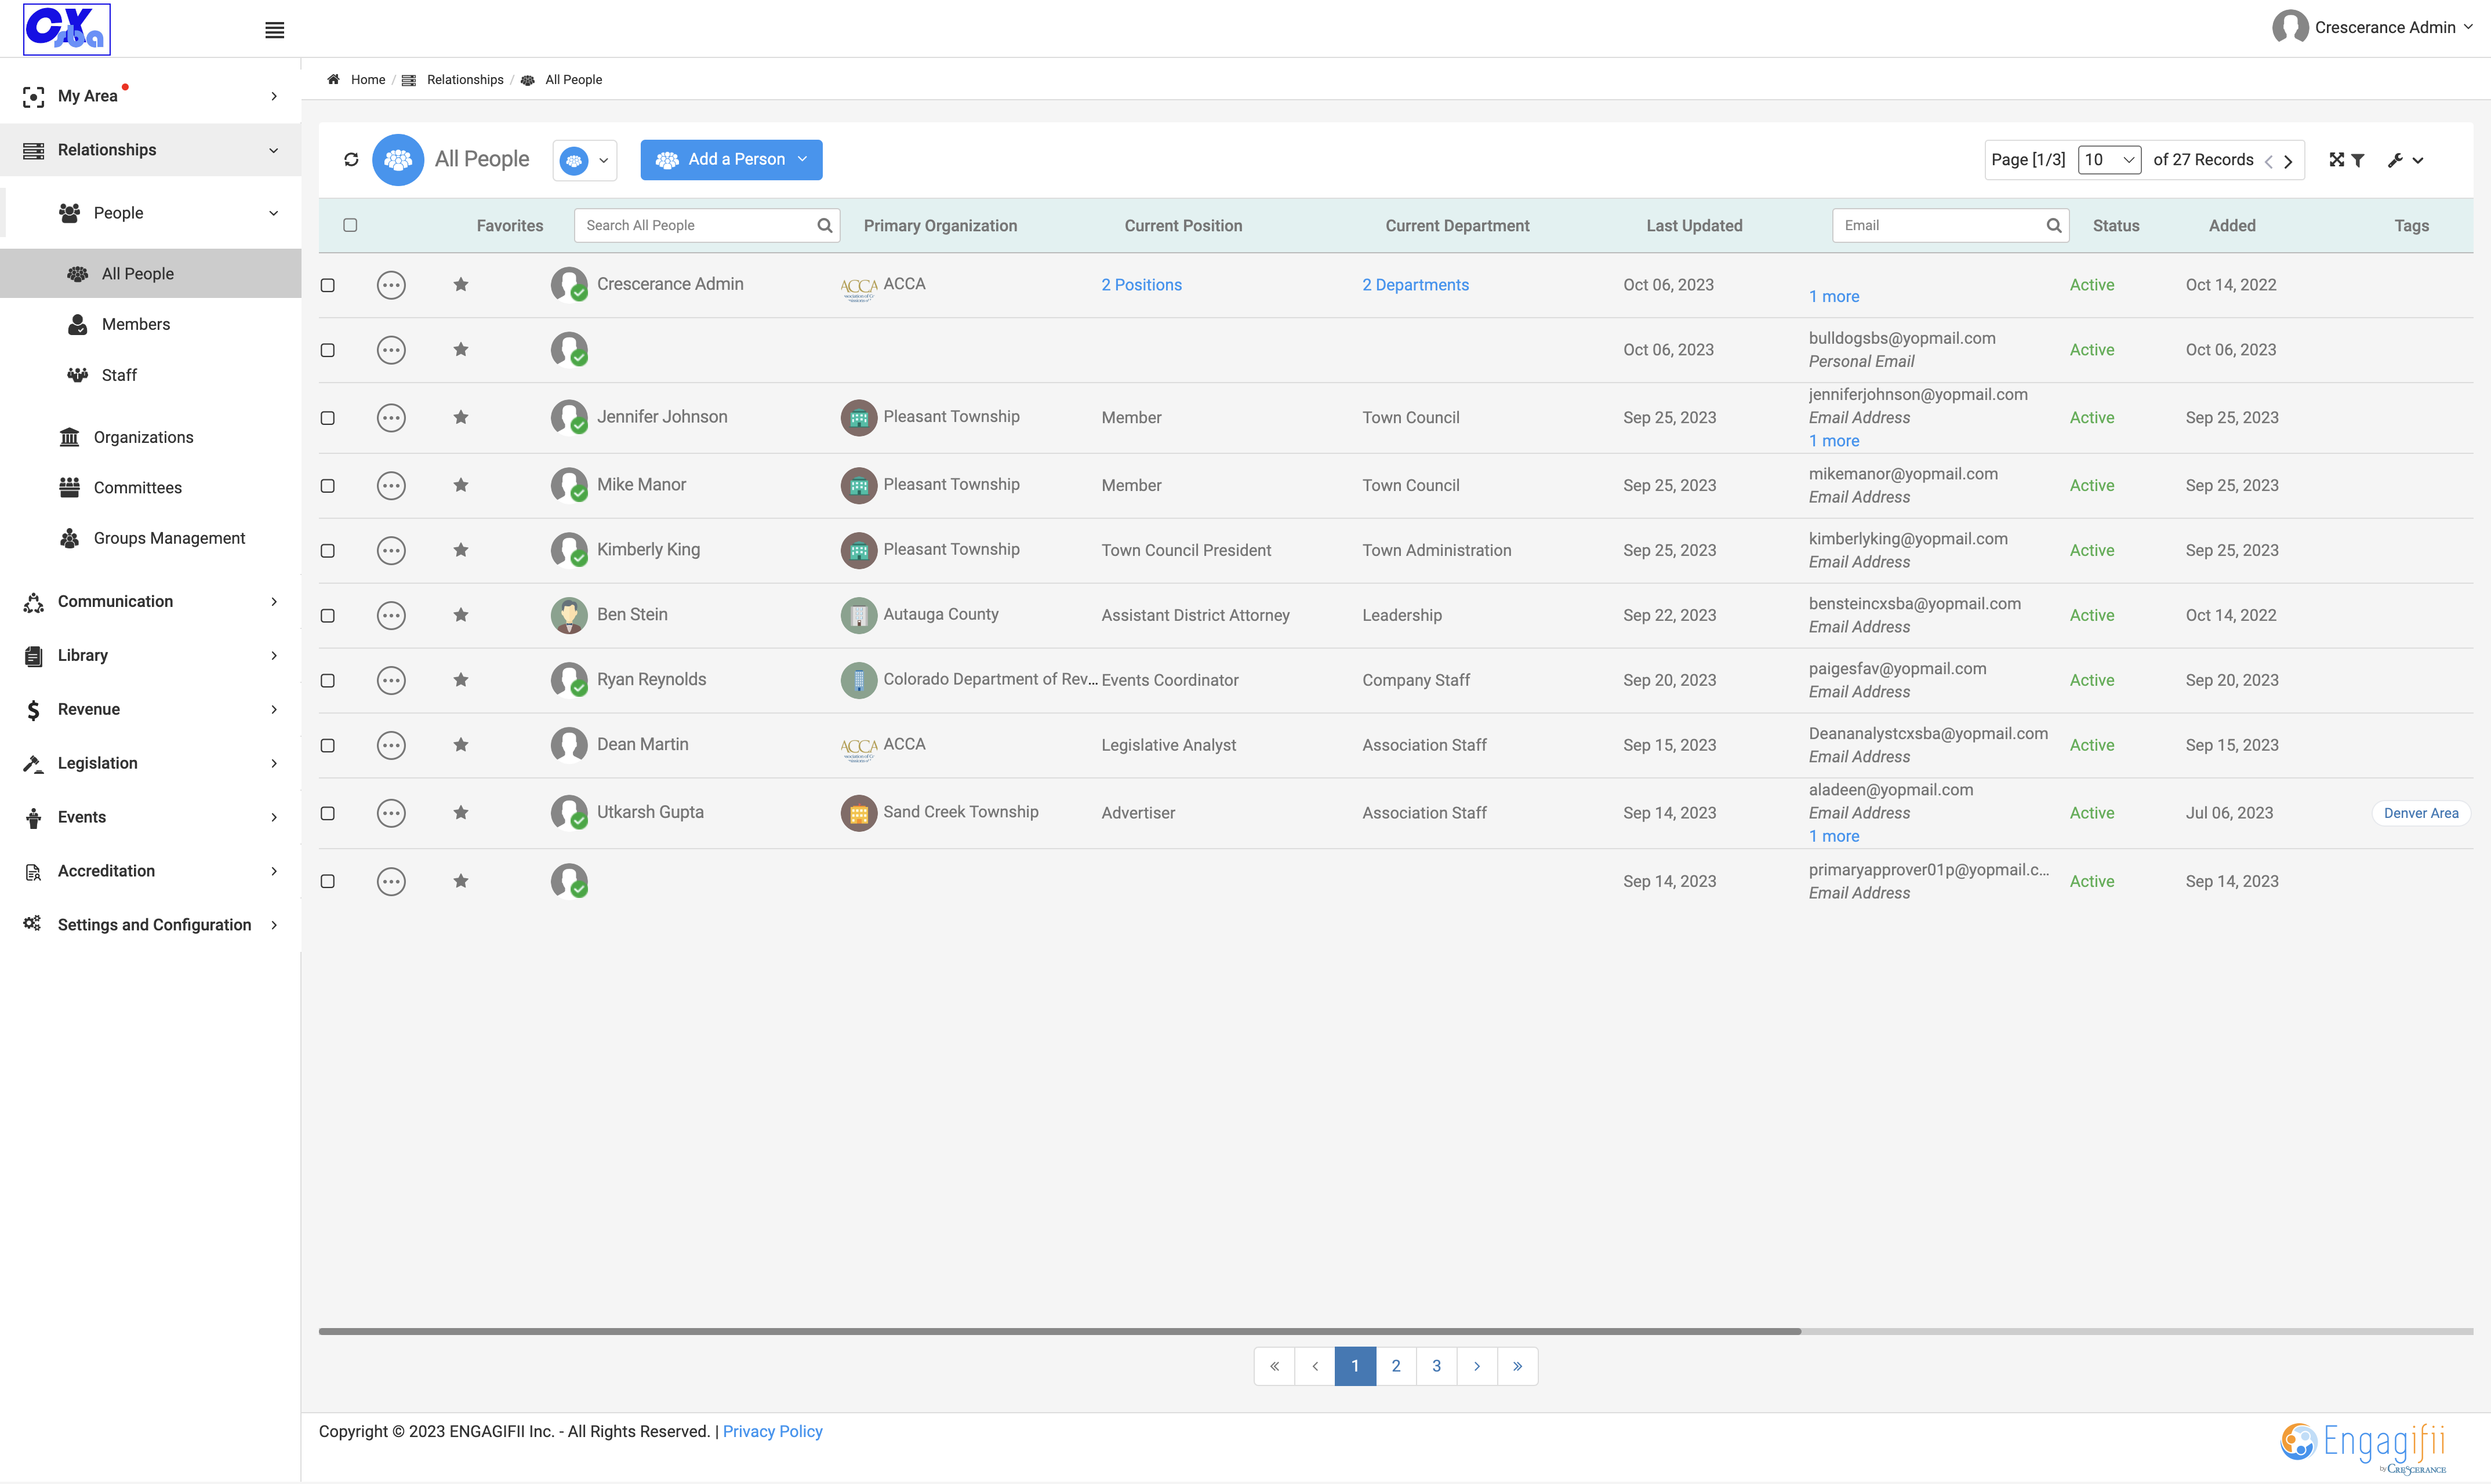This screenshot has height=1484, width=2491.
Task: Open the filter funnel icon
Action: [x=2358, y=160]
